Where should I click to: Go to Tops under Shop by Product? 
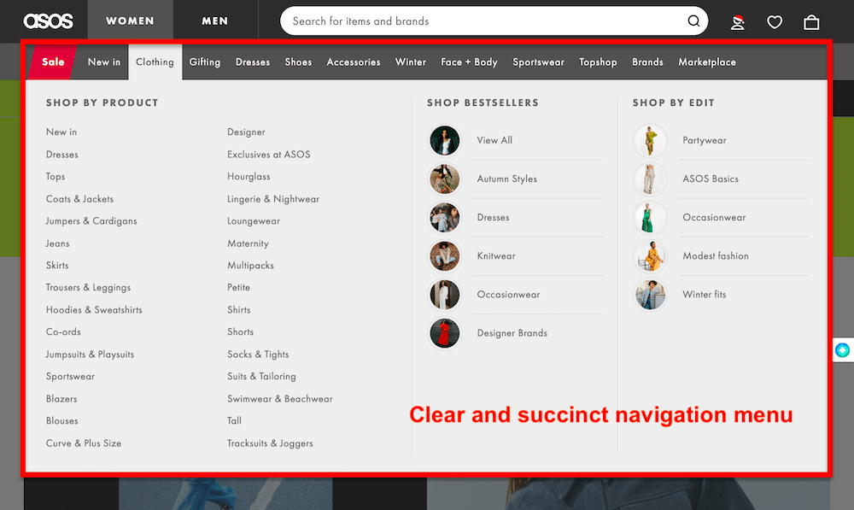pos(56,177)
